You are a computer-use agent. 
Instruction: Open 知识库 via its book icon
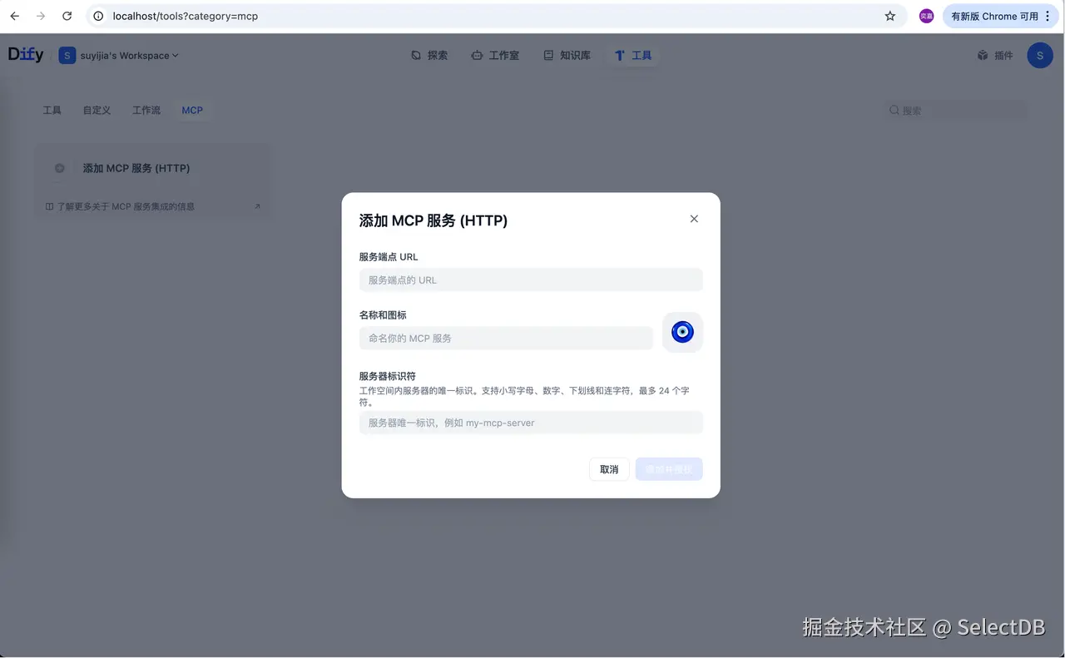tap(547, 55)
